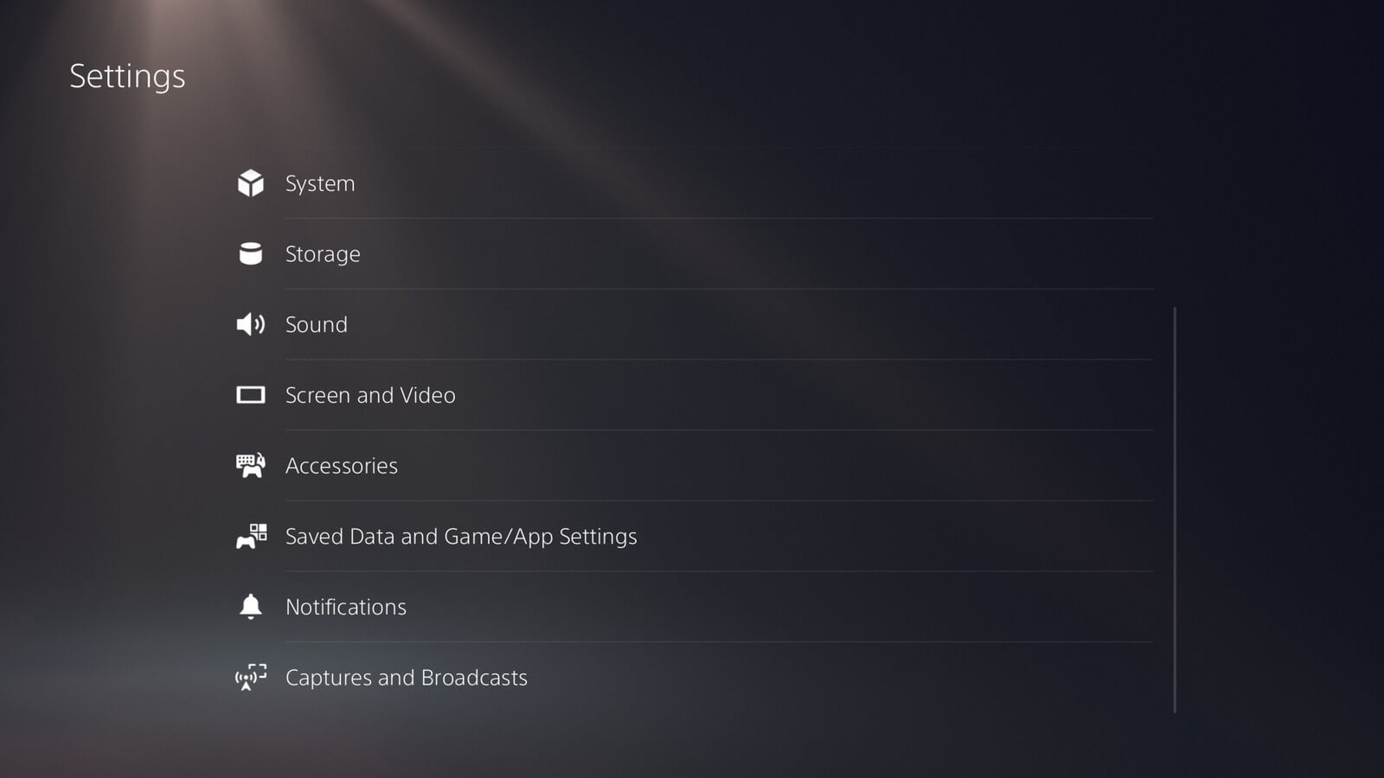This screenshot has width=1384, height=778.
Task: Click the Captures and Broadcasts antenna icon
Action: point(251,677)
